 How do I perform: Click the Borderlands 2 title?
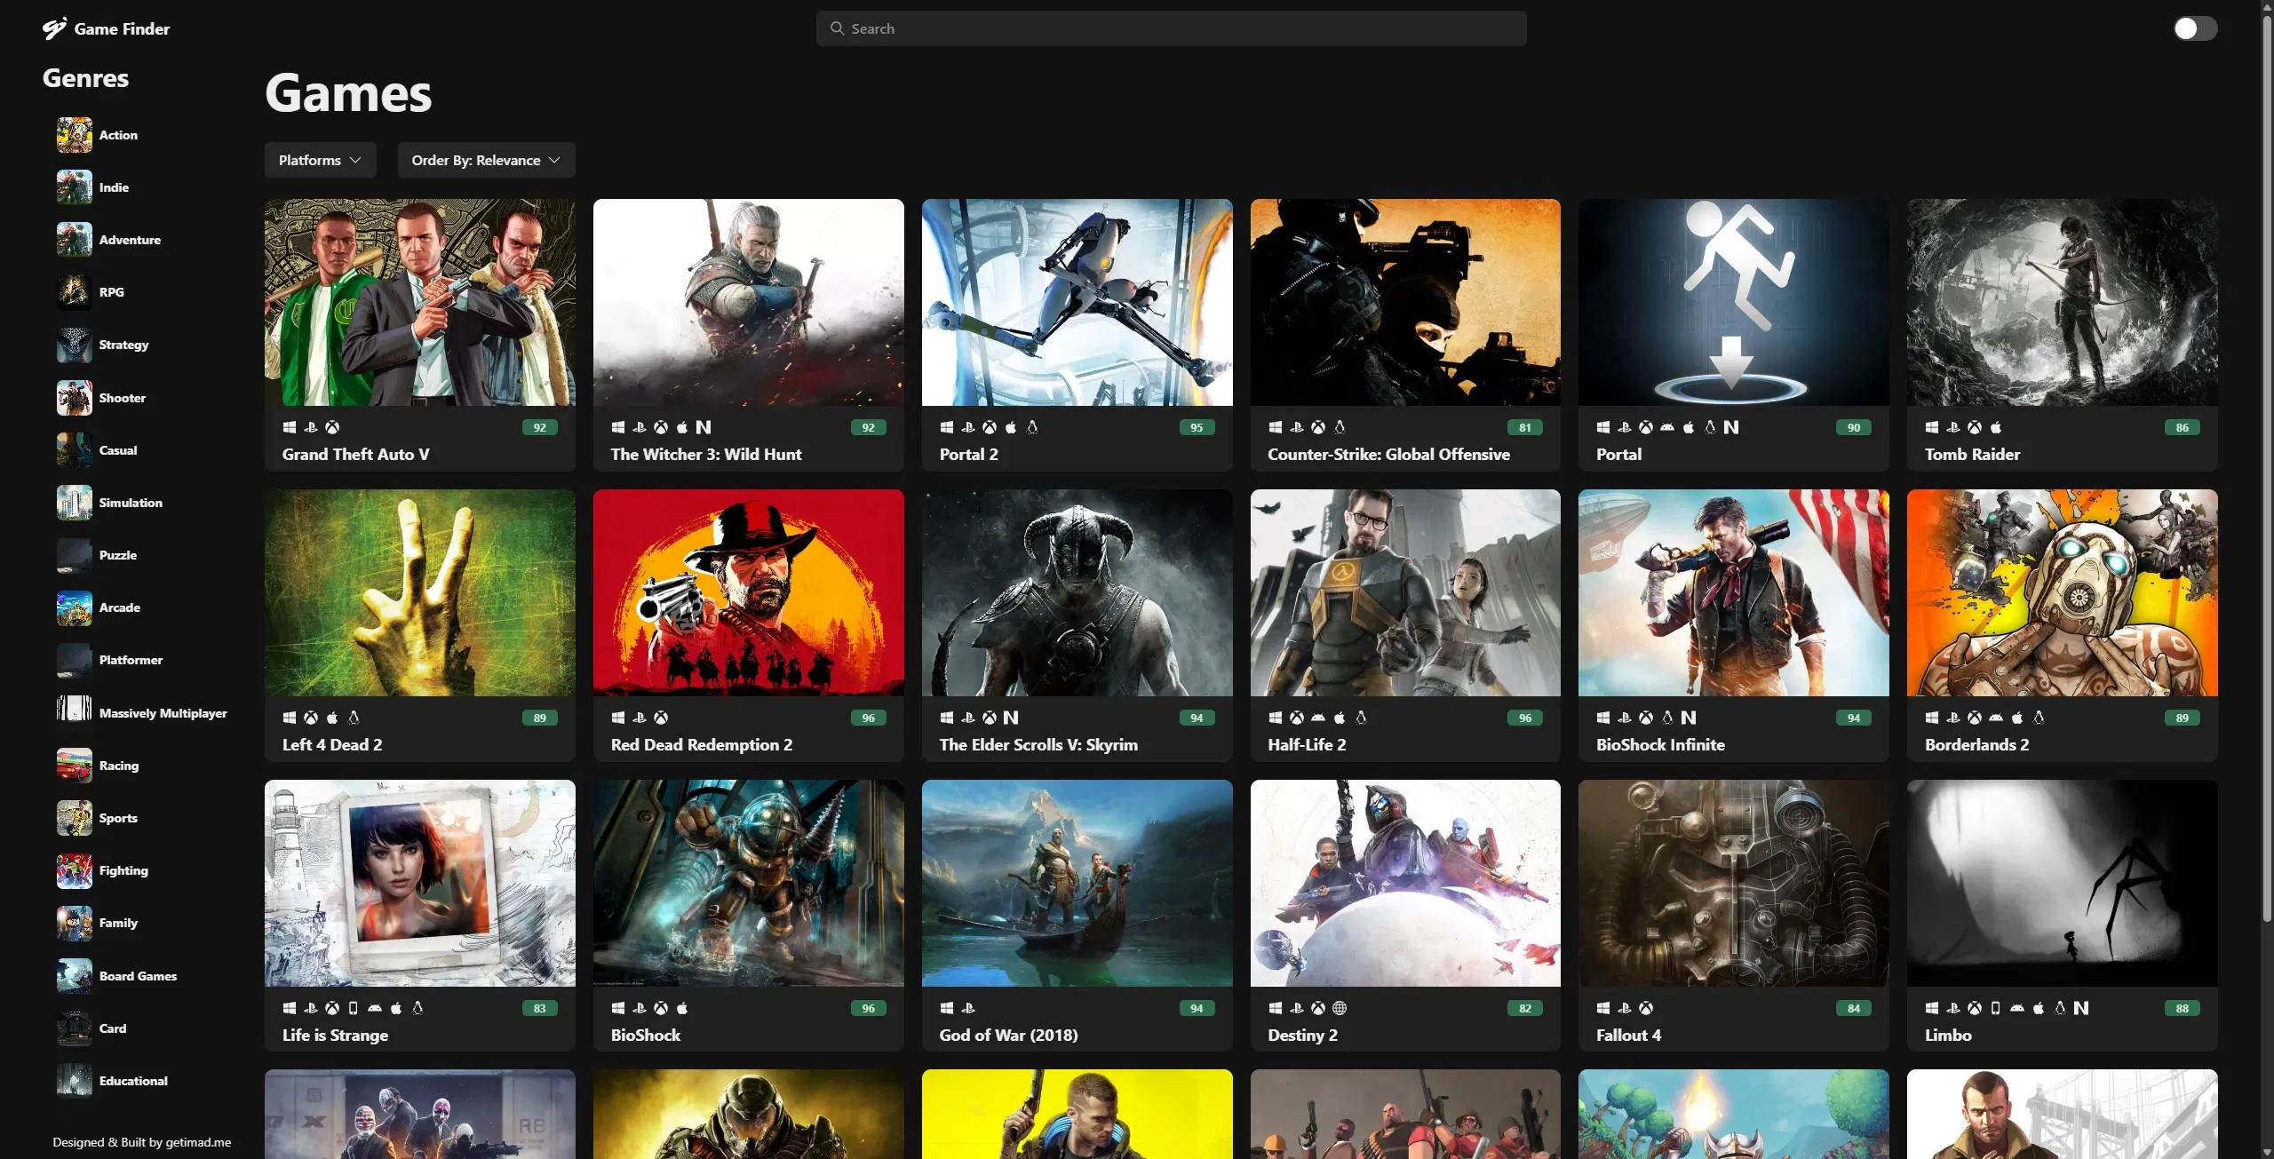(x=1976, y=744)
